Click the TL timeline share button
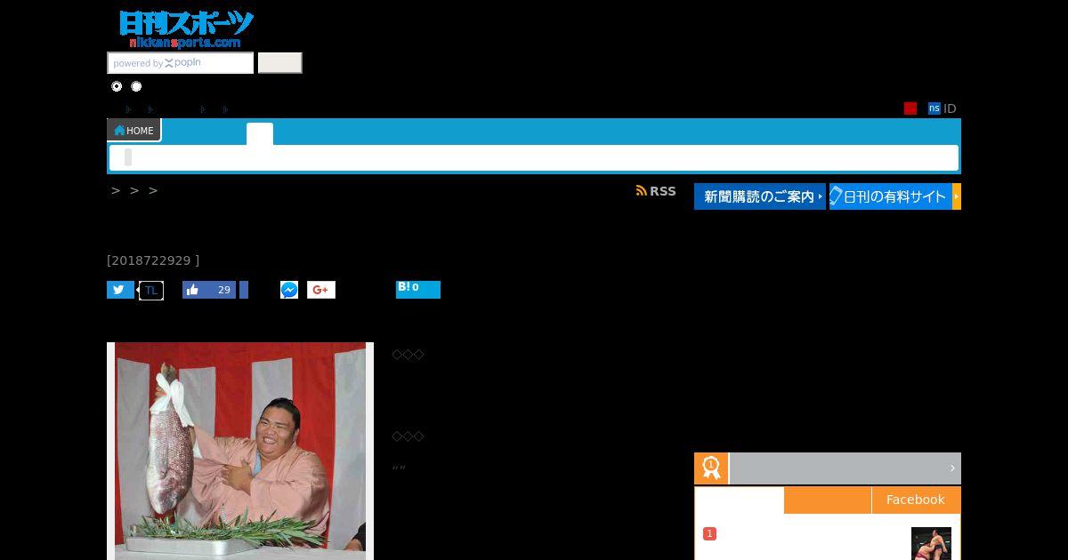This screenshot has width=1068, height=560. [151, 290]
